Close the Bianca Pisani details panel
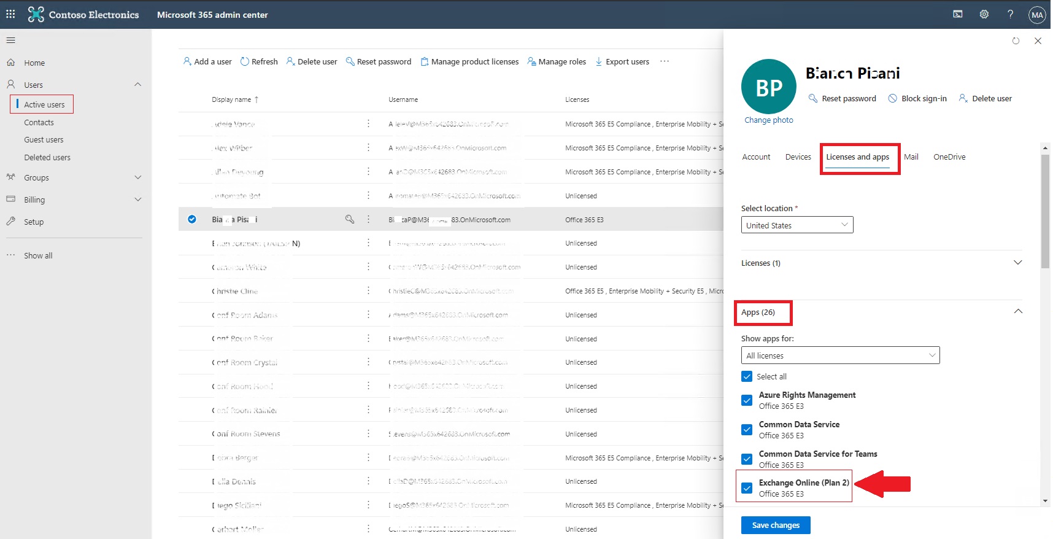1053x539 pixels. click(x=1038, y=41)
